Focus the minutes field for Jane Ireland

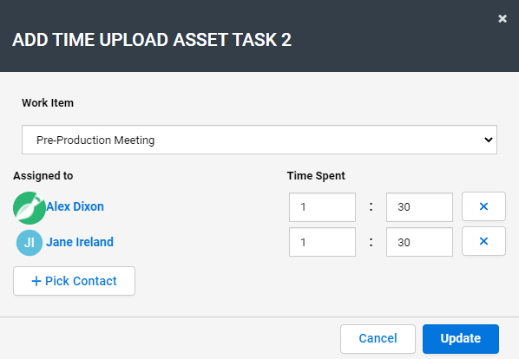(x=419, y=242)
